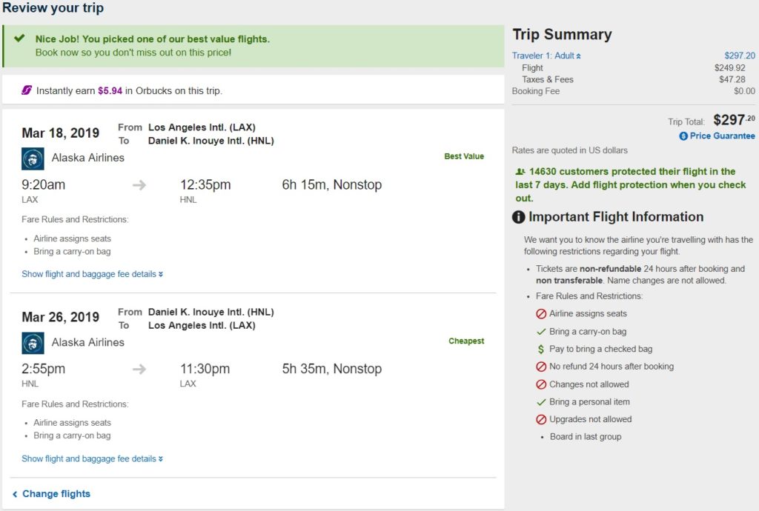Click the Important Flight Information info icon
Image resolution: width=759 pixels, height=511 pixels.
pos(519,218)
